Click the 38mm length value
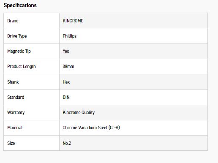Screen dimensions: 218x163 tap(68, 66)
